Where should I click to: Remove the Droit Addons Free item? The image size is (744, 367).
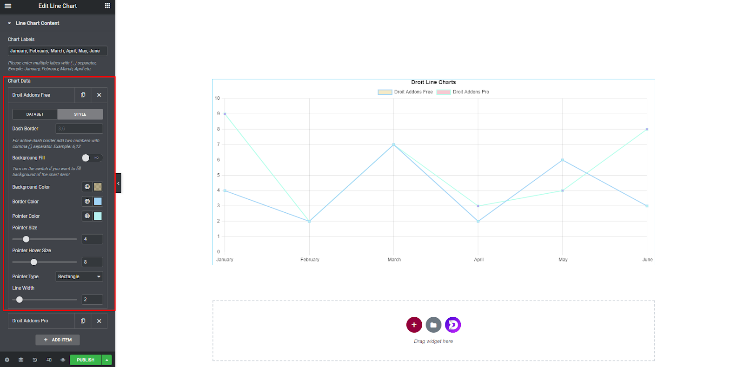pyautogui.click(x=99, y=95)
